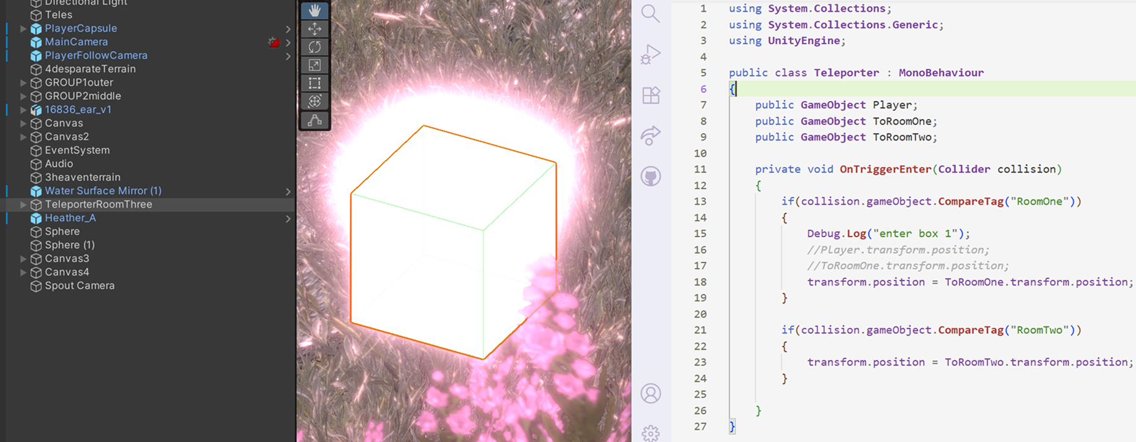
Task: Click the Debug.Log statement on line 15
Action: [x=888, y=233]
